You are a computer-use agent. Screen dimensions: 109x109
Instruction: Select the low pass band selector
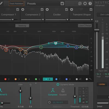point(89,79)
